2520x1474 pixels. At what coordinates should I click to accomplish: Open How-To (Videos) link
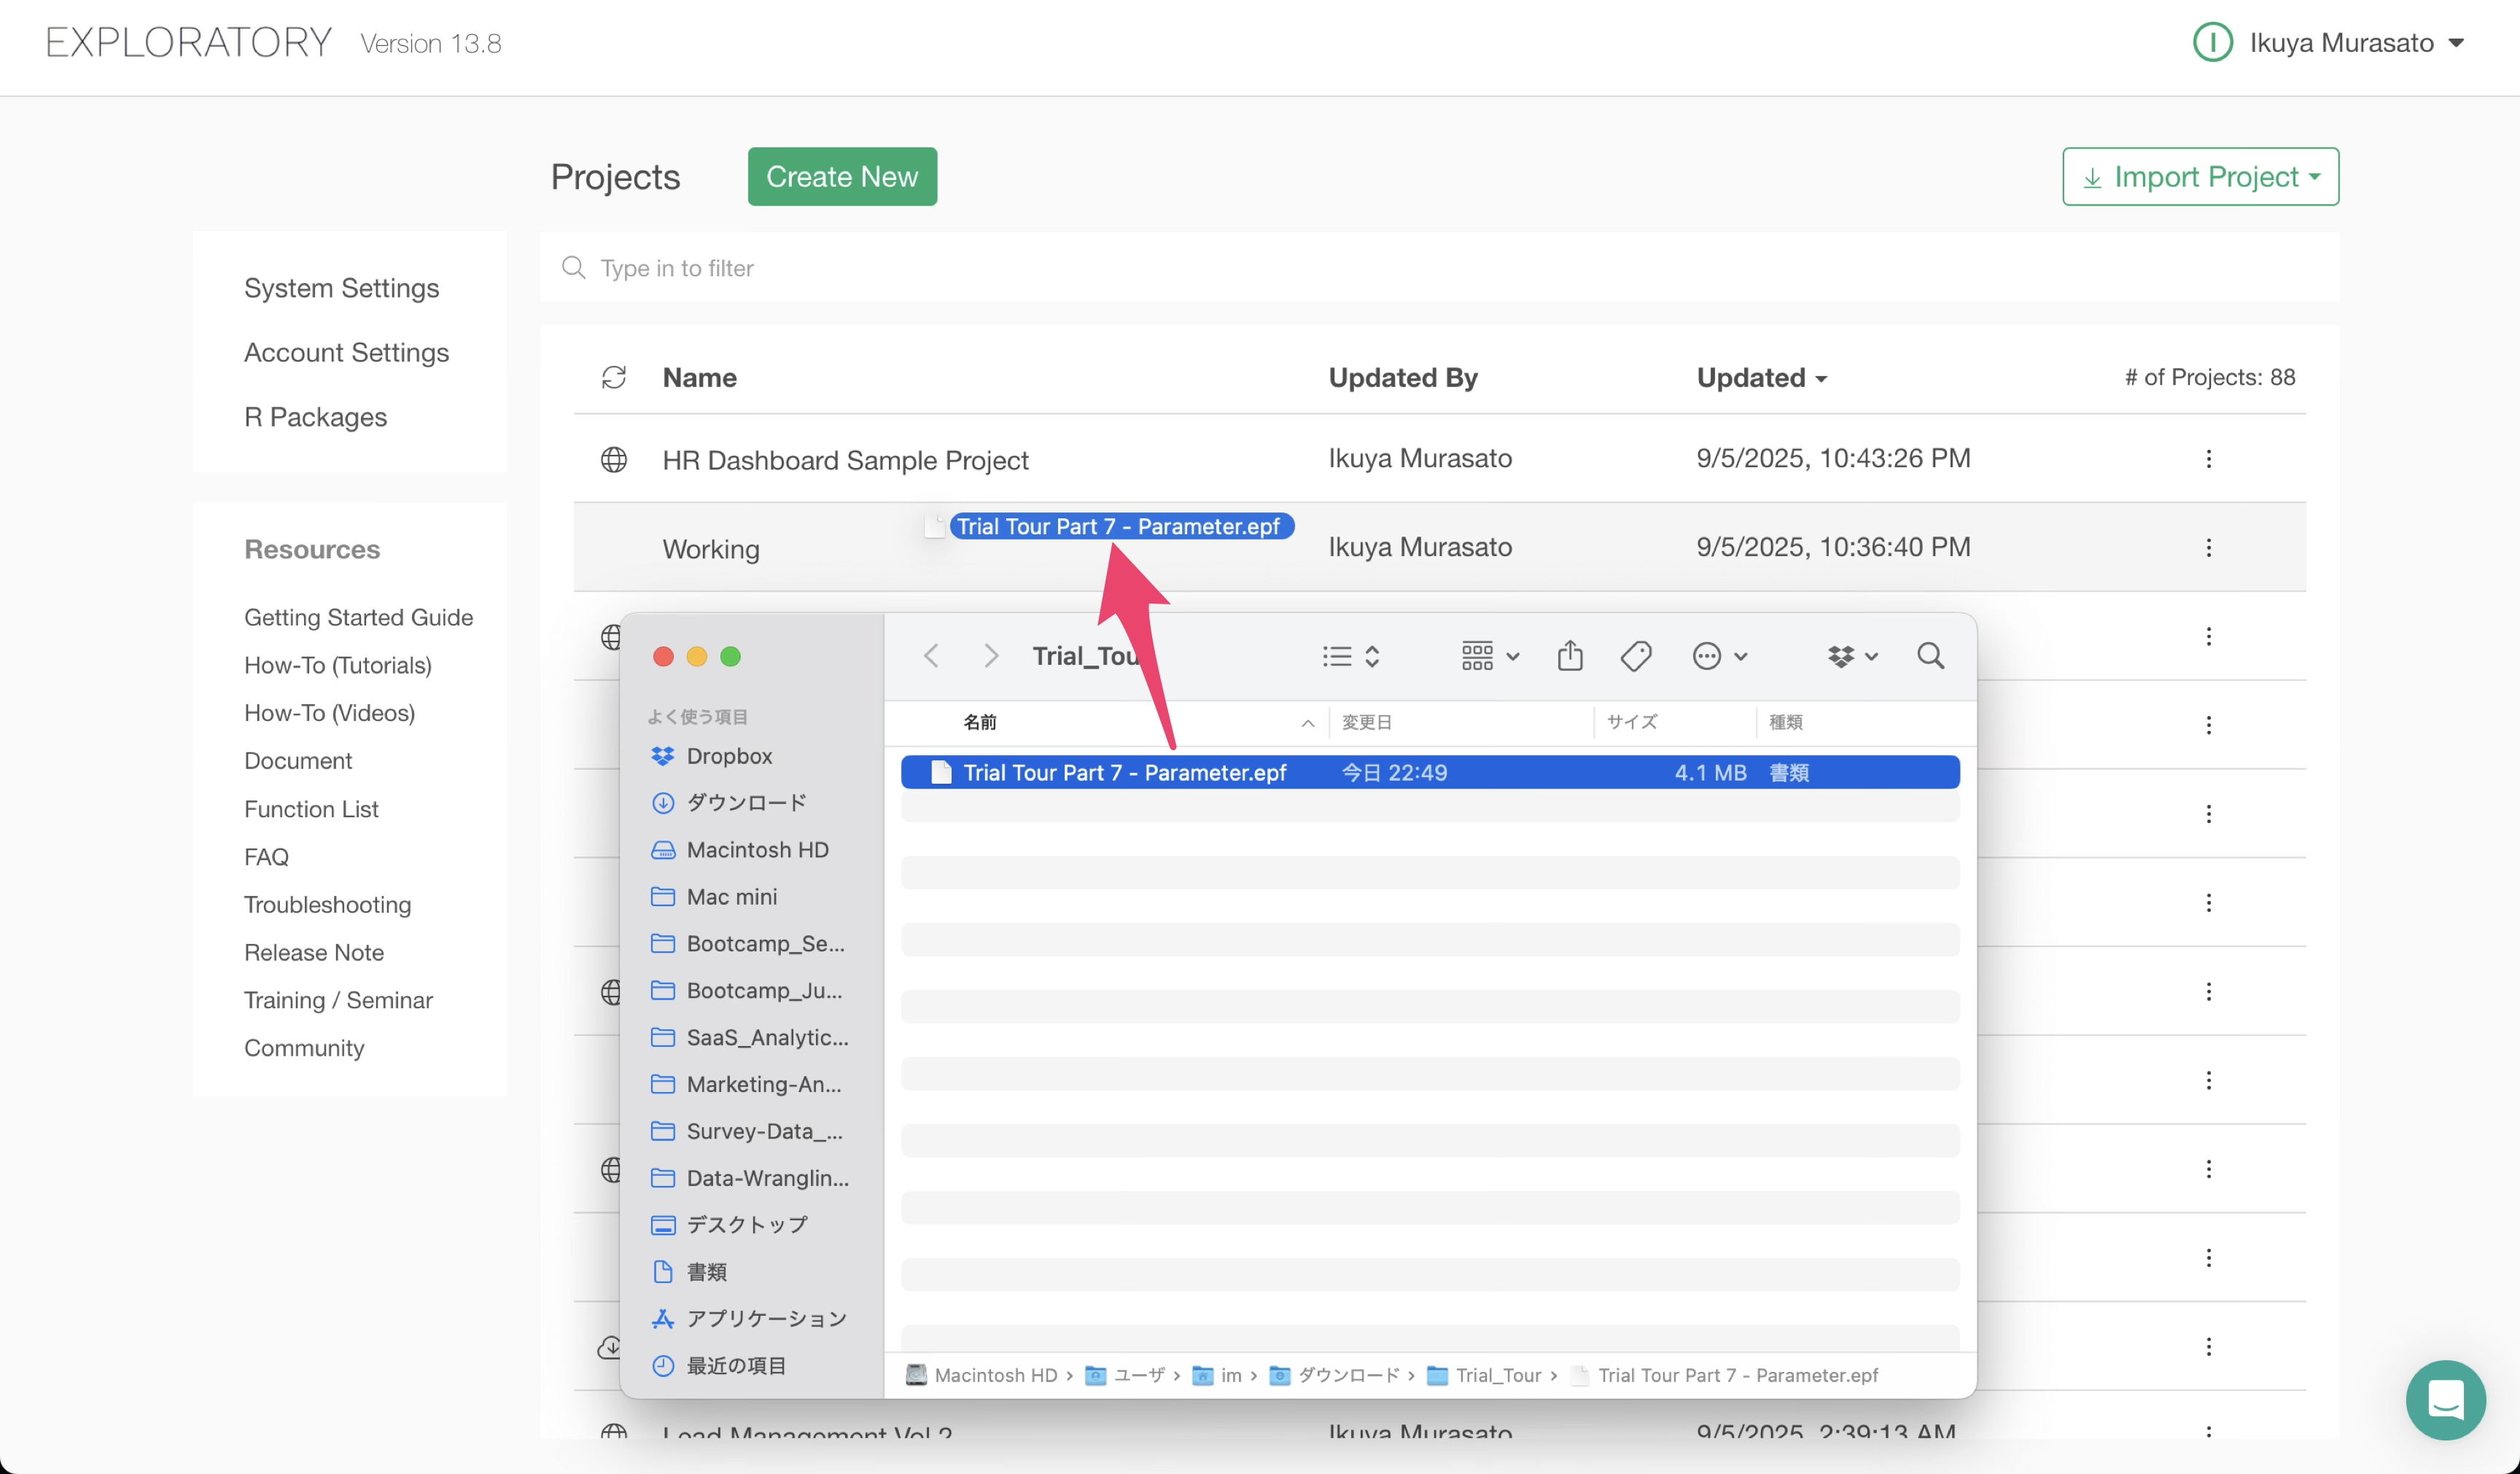[329, 713]
